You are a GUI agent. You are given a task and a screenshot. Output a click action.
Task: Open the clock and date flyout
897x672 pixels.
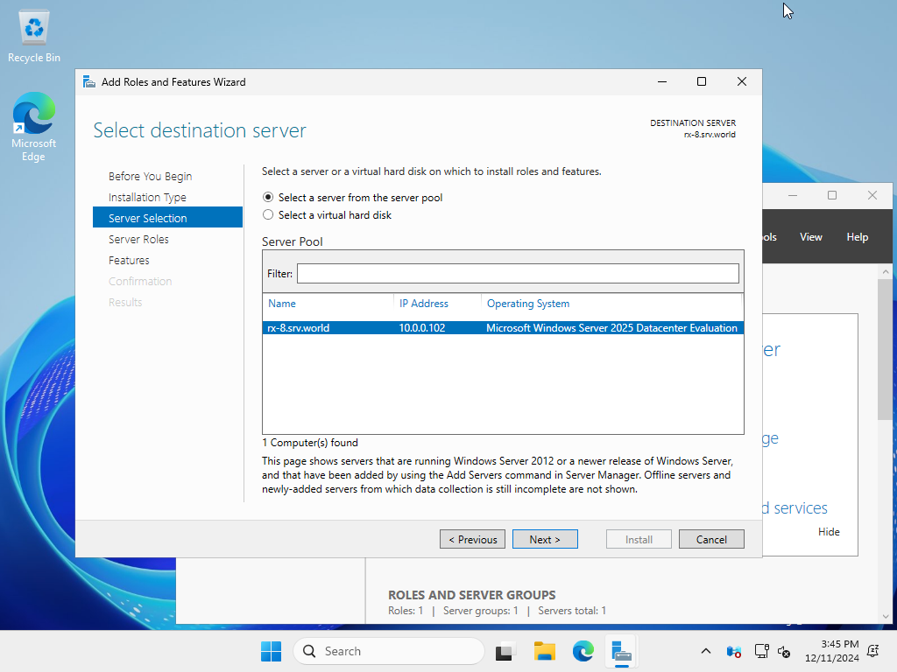pyautogui.click(x=832, y=651)
